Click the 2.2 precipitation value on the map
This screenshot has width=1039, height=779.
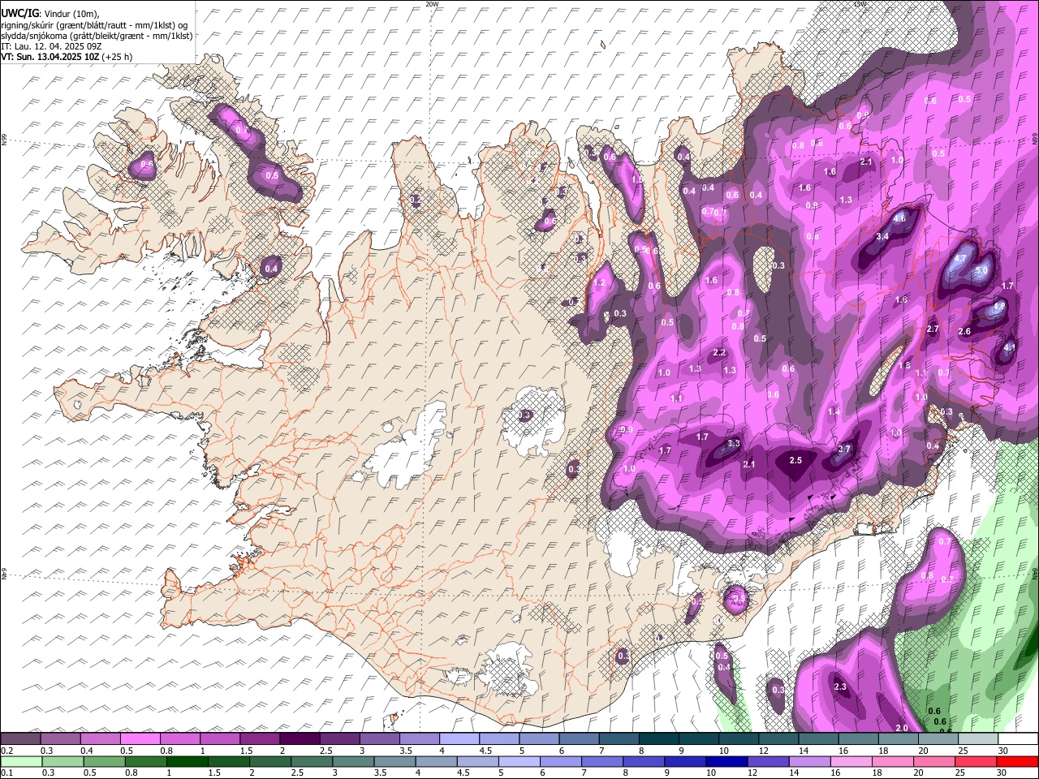point(719,352)
